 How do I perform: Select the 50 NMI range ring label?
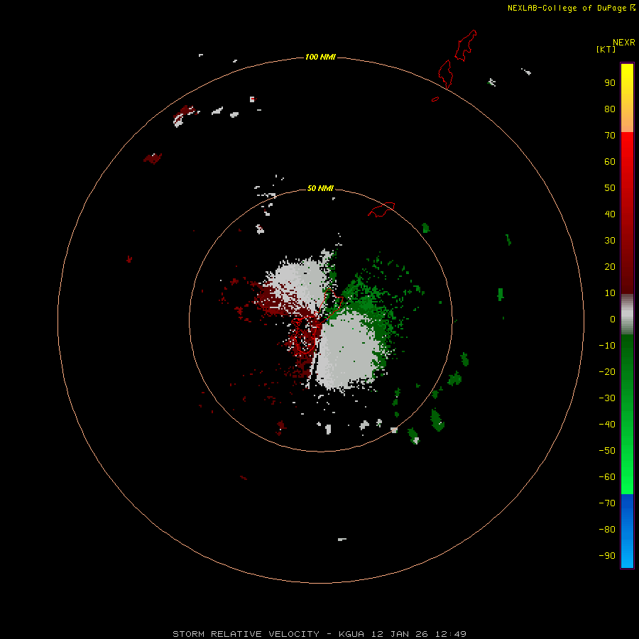coord(320,188)
